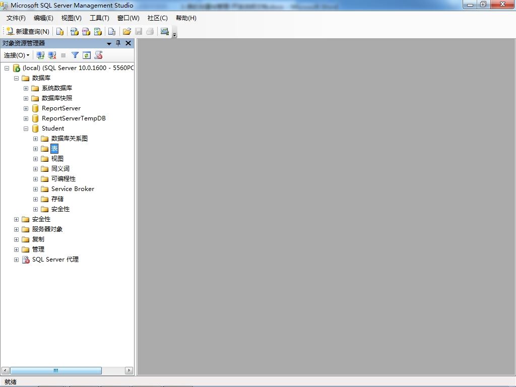Screen dimensions: 516x387
Task: Click the 新建查询 New Query button
Action: point(28,31)
